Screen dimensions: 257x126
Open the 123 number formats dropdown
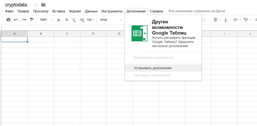[90, 20]
